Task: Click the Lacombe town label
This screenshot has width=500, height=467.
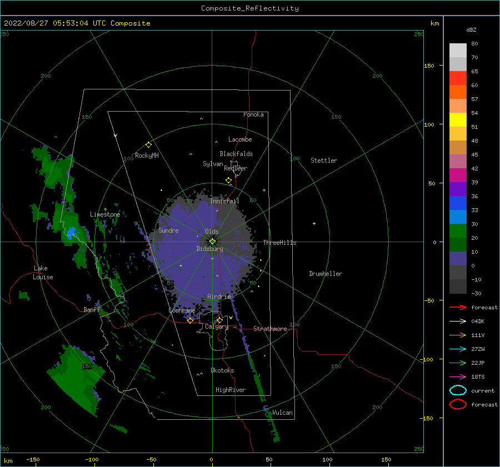Action: 240,139
